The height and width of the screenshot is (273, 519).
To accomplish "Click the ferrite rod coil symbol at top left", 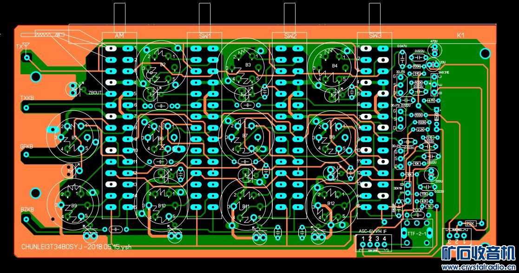I will click(x=43, y=34).
